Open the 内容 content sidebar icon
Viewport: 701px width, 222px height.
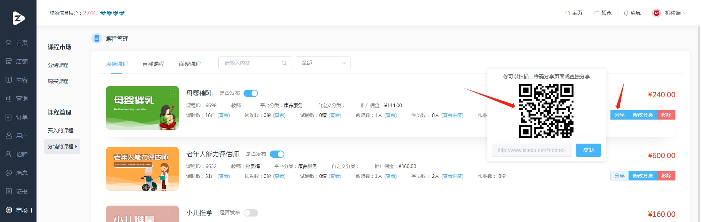click(9, 80)
